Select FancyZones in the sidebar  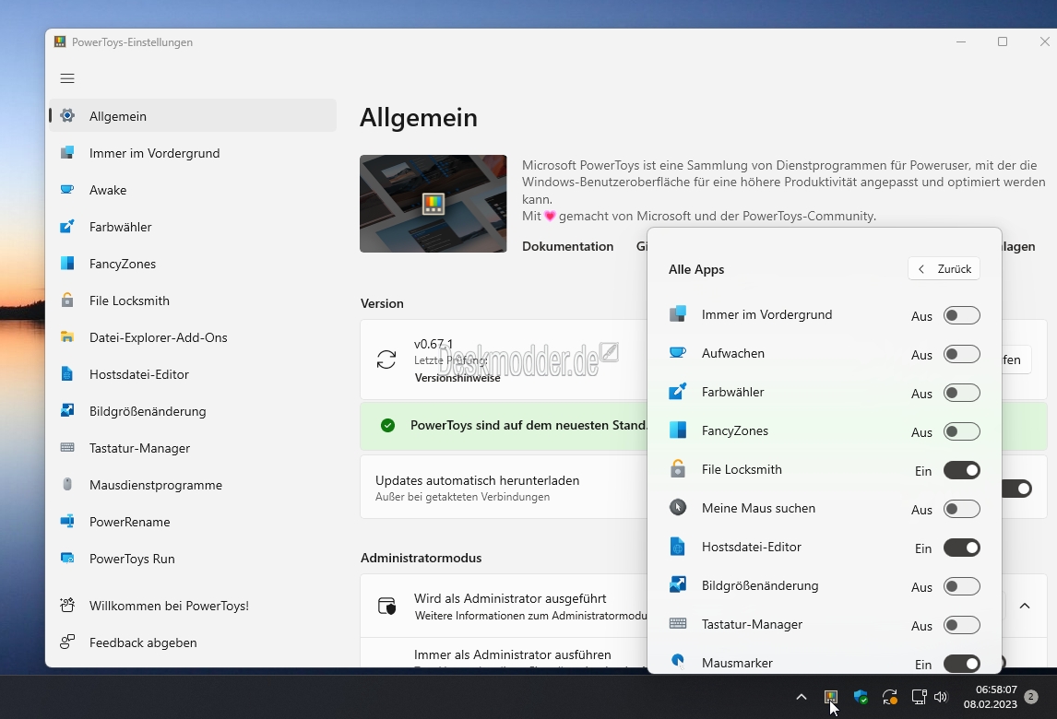[193, 264]
